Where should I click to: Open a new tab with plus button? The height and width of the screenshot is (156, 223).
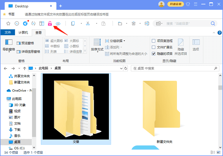pyautogui.click(x=61, y=6)
